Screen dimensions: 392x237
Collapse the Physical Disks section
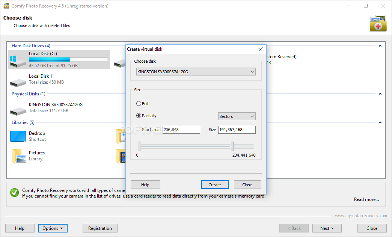pyautogui.click(x=380, y=94)
